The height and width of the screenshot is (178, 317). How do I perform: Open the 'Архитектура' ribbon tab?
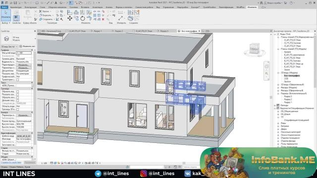click(16, 7)
